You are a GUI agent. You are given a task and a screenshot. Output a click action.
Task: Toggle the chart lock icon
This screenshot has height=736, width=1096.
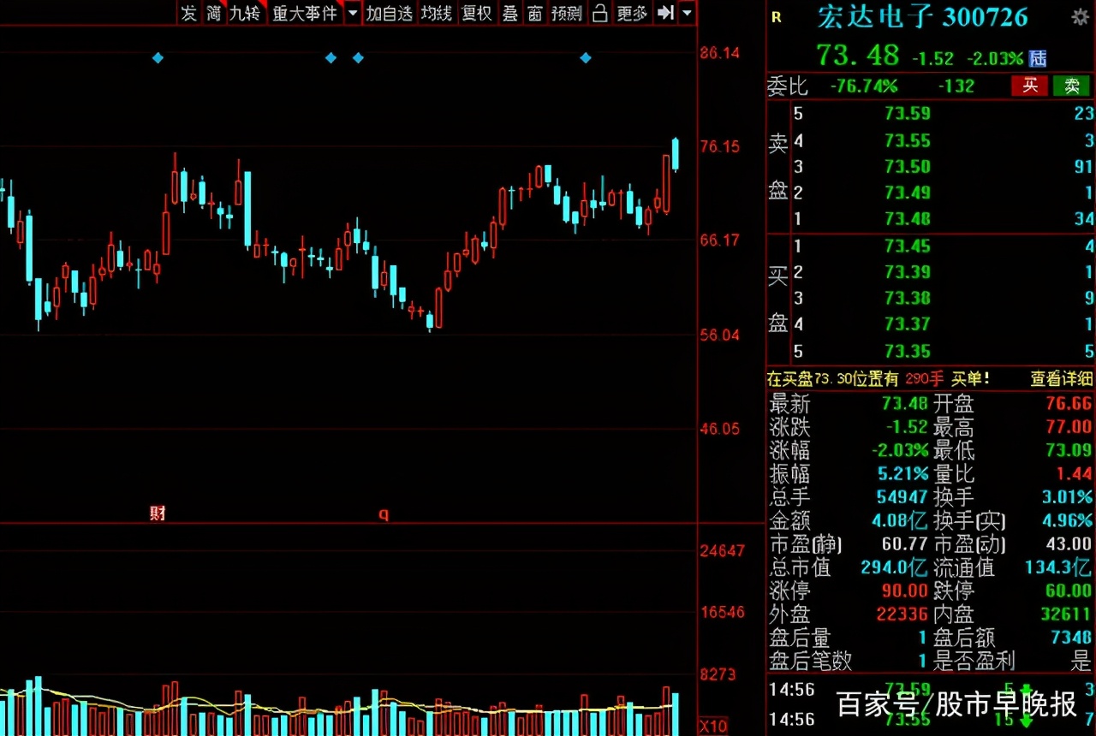[x=599, y=13]
